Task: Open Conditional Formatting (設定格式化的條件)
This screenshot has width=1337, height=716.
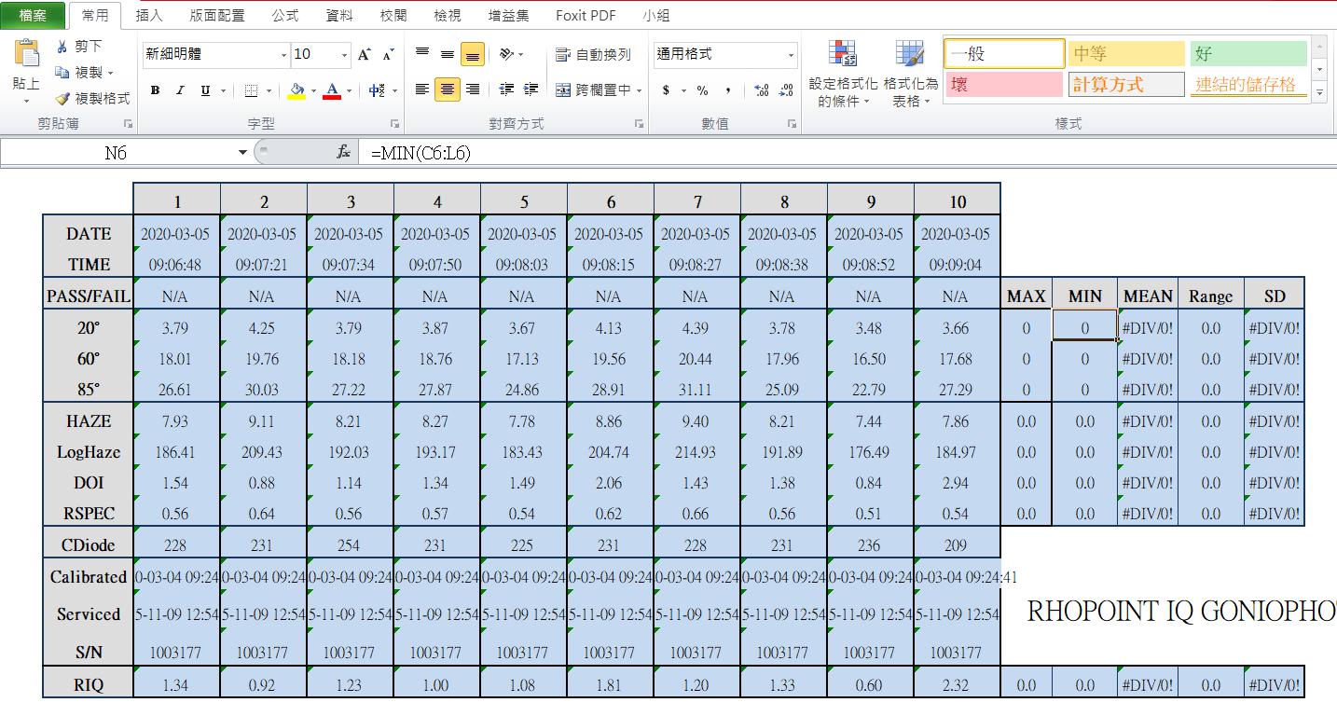Action: coord(843,75)
